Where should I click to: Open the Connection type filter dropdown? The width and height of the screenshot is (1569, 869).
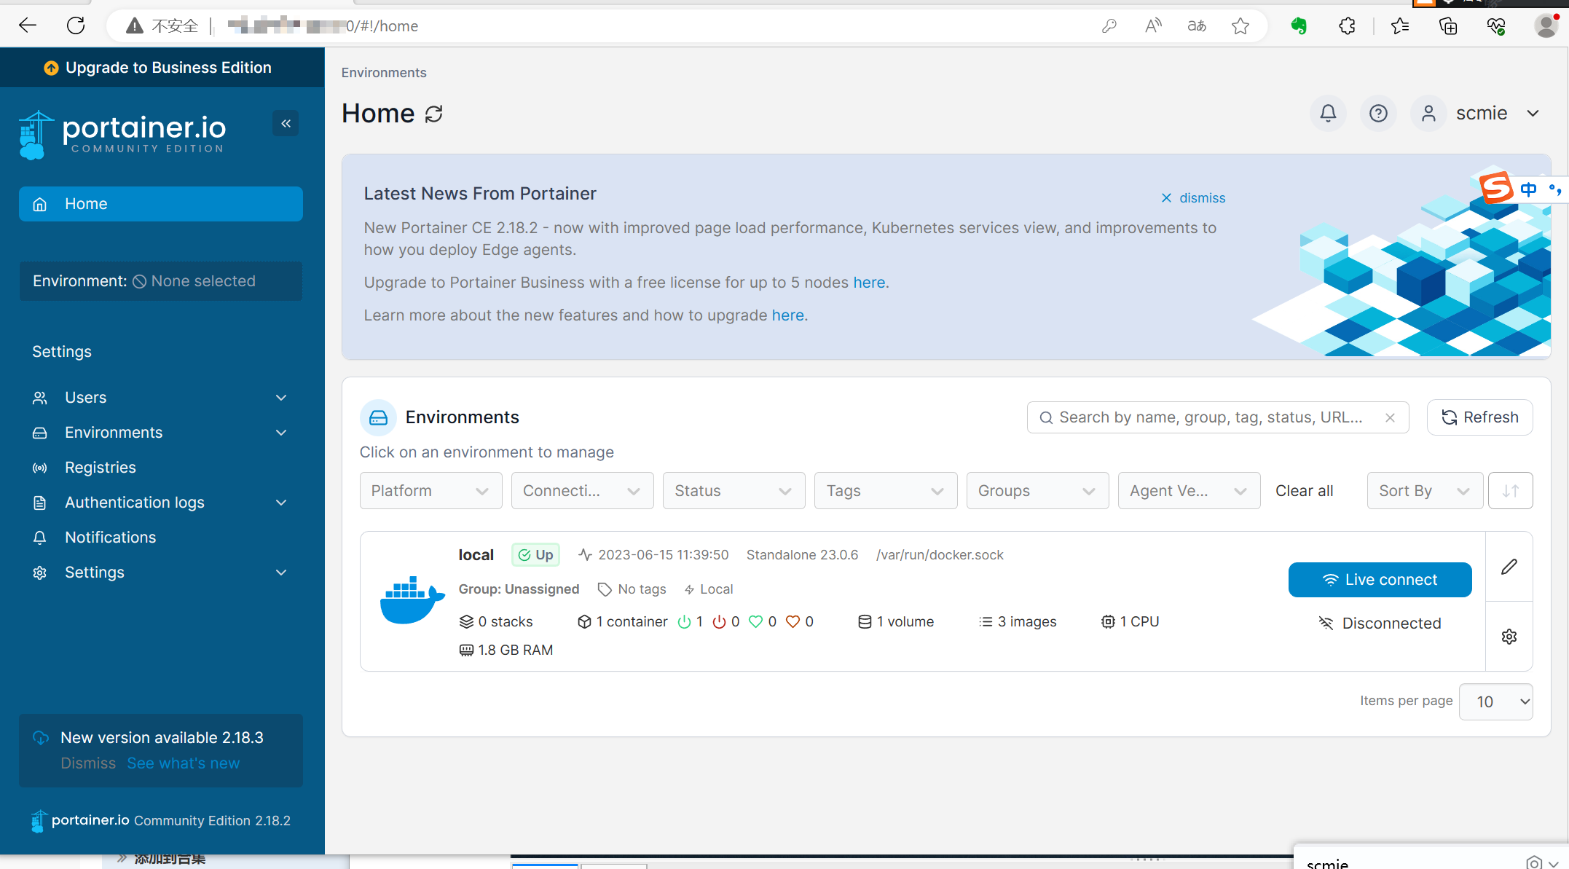582,491
